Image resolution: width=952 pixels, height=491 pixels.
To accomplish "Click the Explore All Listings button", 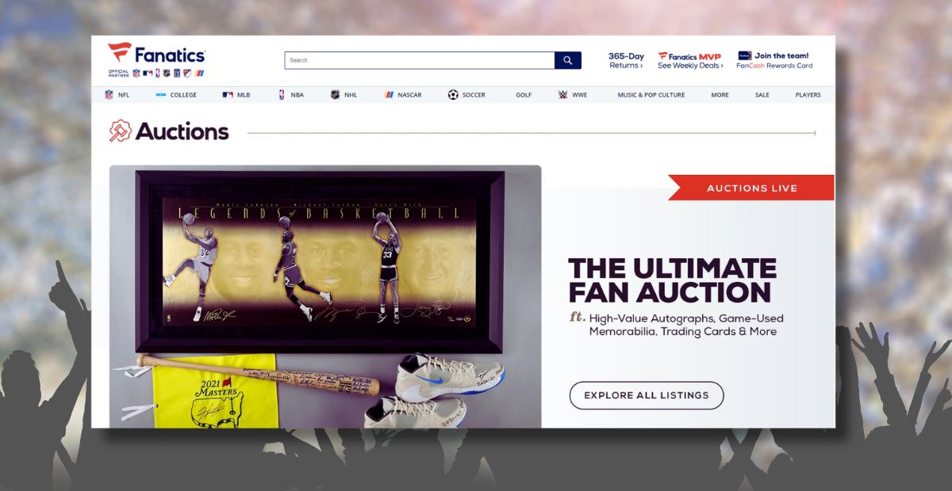I will (x=647, y=395).
